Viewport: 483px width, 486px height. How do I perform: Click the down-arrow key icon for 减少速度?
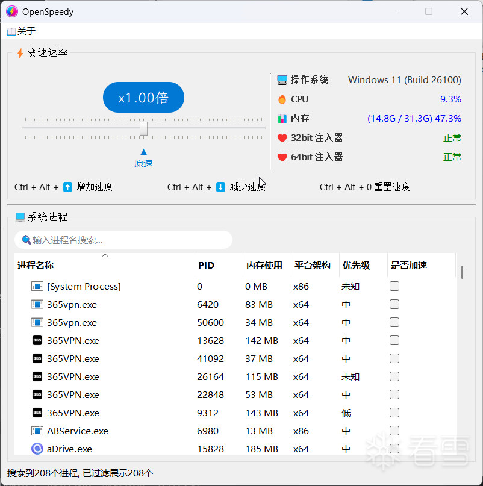(x=220, y=187)
